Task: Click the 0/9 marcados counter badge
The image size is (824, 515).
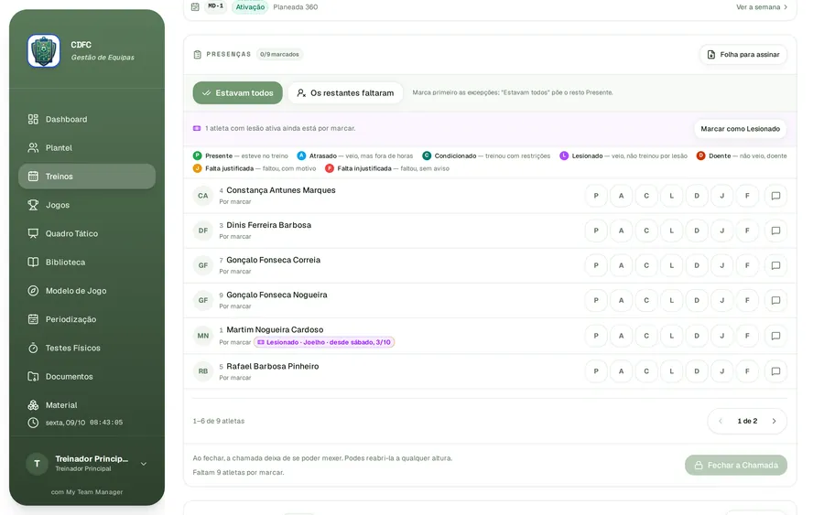Action: (279, 55)
